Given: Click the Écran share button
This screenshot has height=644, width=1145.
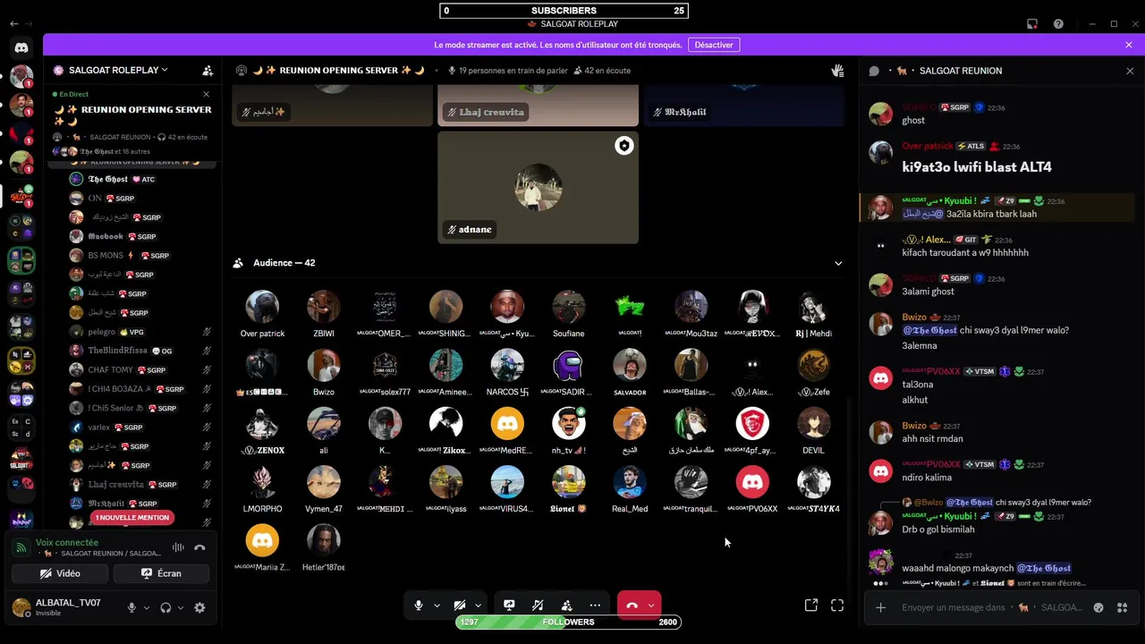Looking at the screenshot, I should [x=162, y=573].
